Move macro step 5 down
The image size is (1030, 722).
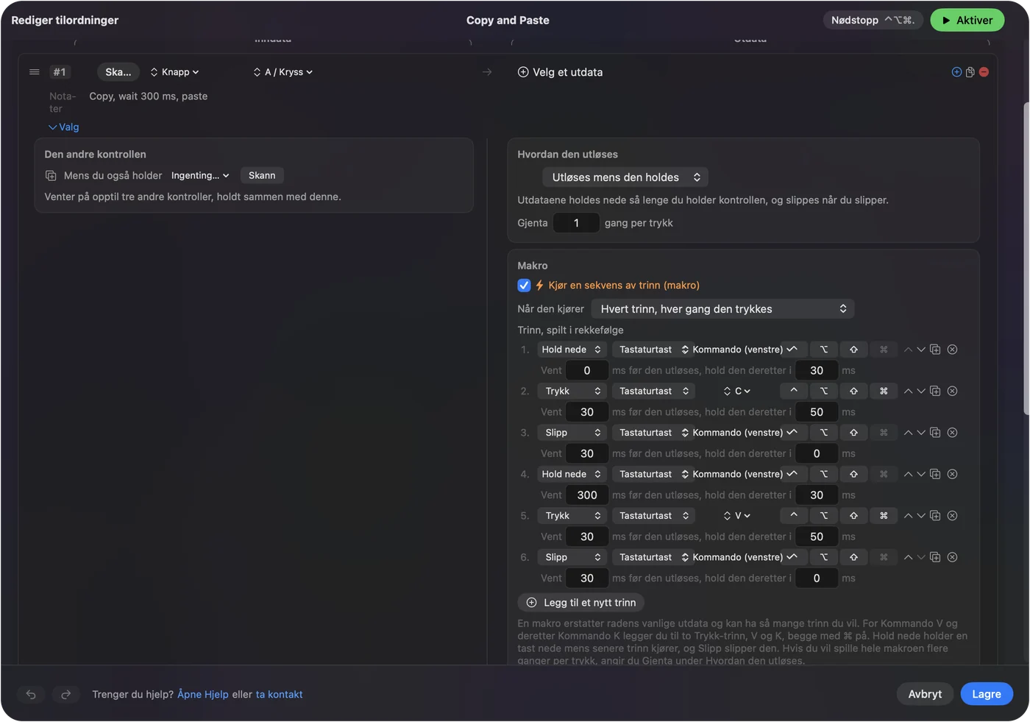pyautogui.click(x=920, y=516)
